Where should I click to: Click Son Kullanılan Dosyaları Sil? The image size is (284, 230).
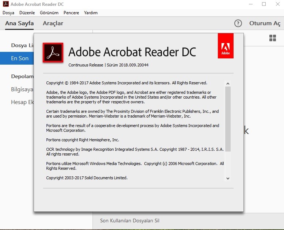click(x=130, y=221)
